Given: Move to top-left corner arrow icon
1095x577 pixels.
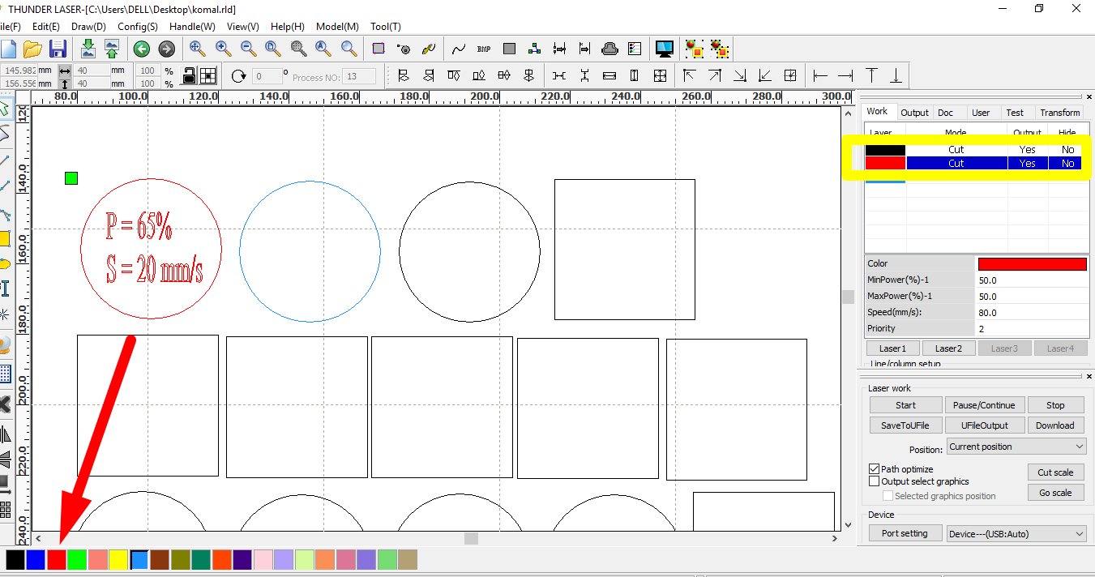Looking at the screenshot, I should click(x=690, y=76).
